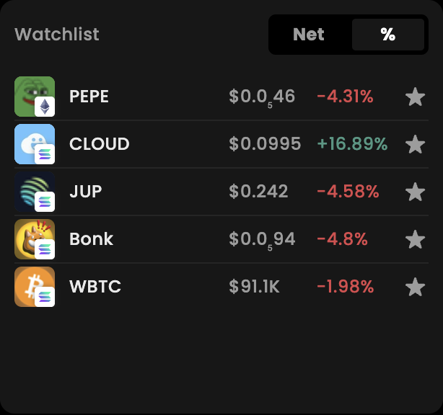
Task: Click the CLOUD token icon
Action: 32,143
